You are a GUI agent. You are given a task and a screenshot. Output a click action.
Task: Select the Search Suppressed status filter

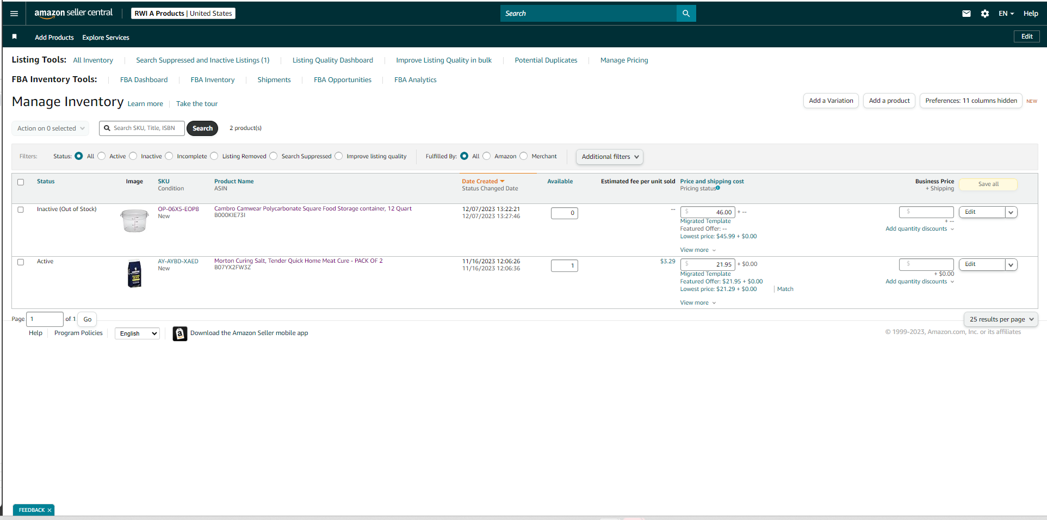(274, 156)
